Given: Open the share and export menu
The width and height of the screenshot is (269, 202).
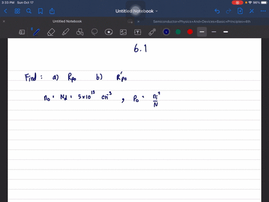Looking at the screenshot, I should pyautogui.click(x=52, y=11).
